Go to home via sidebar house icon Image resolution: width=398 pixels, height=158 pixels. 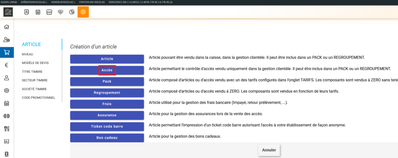(7, 27)
